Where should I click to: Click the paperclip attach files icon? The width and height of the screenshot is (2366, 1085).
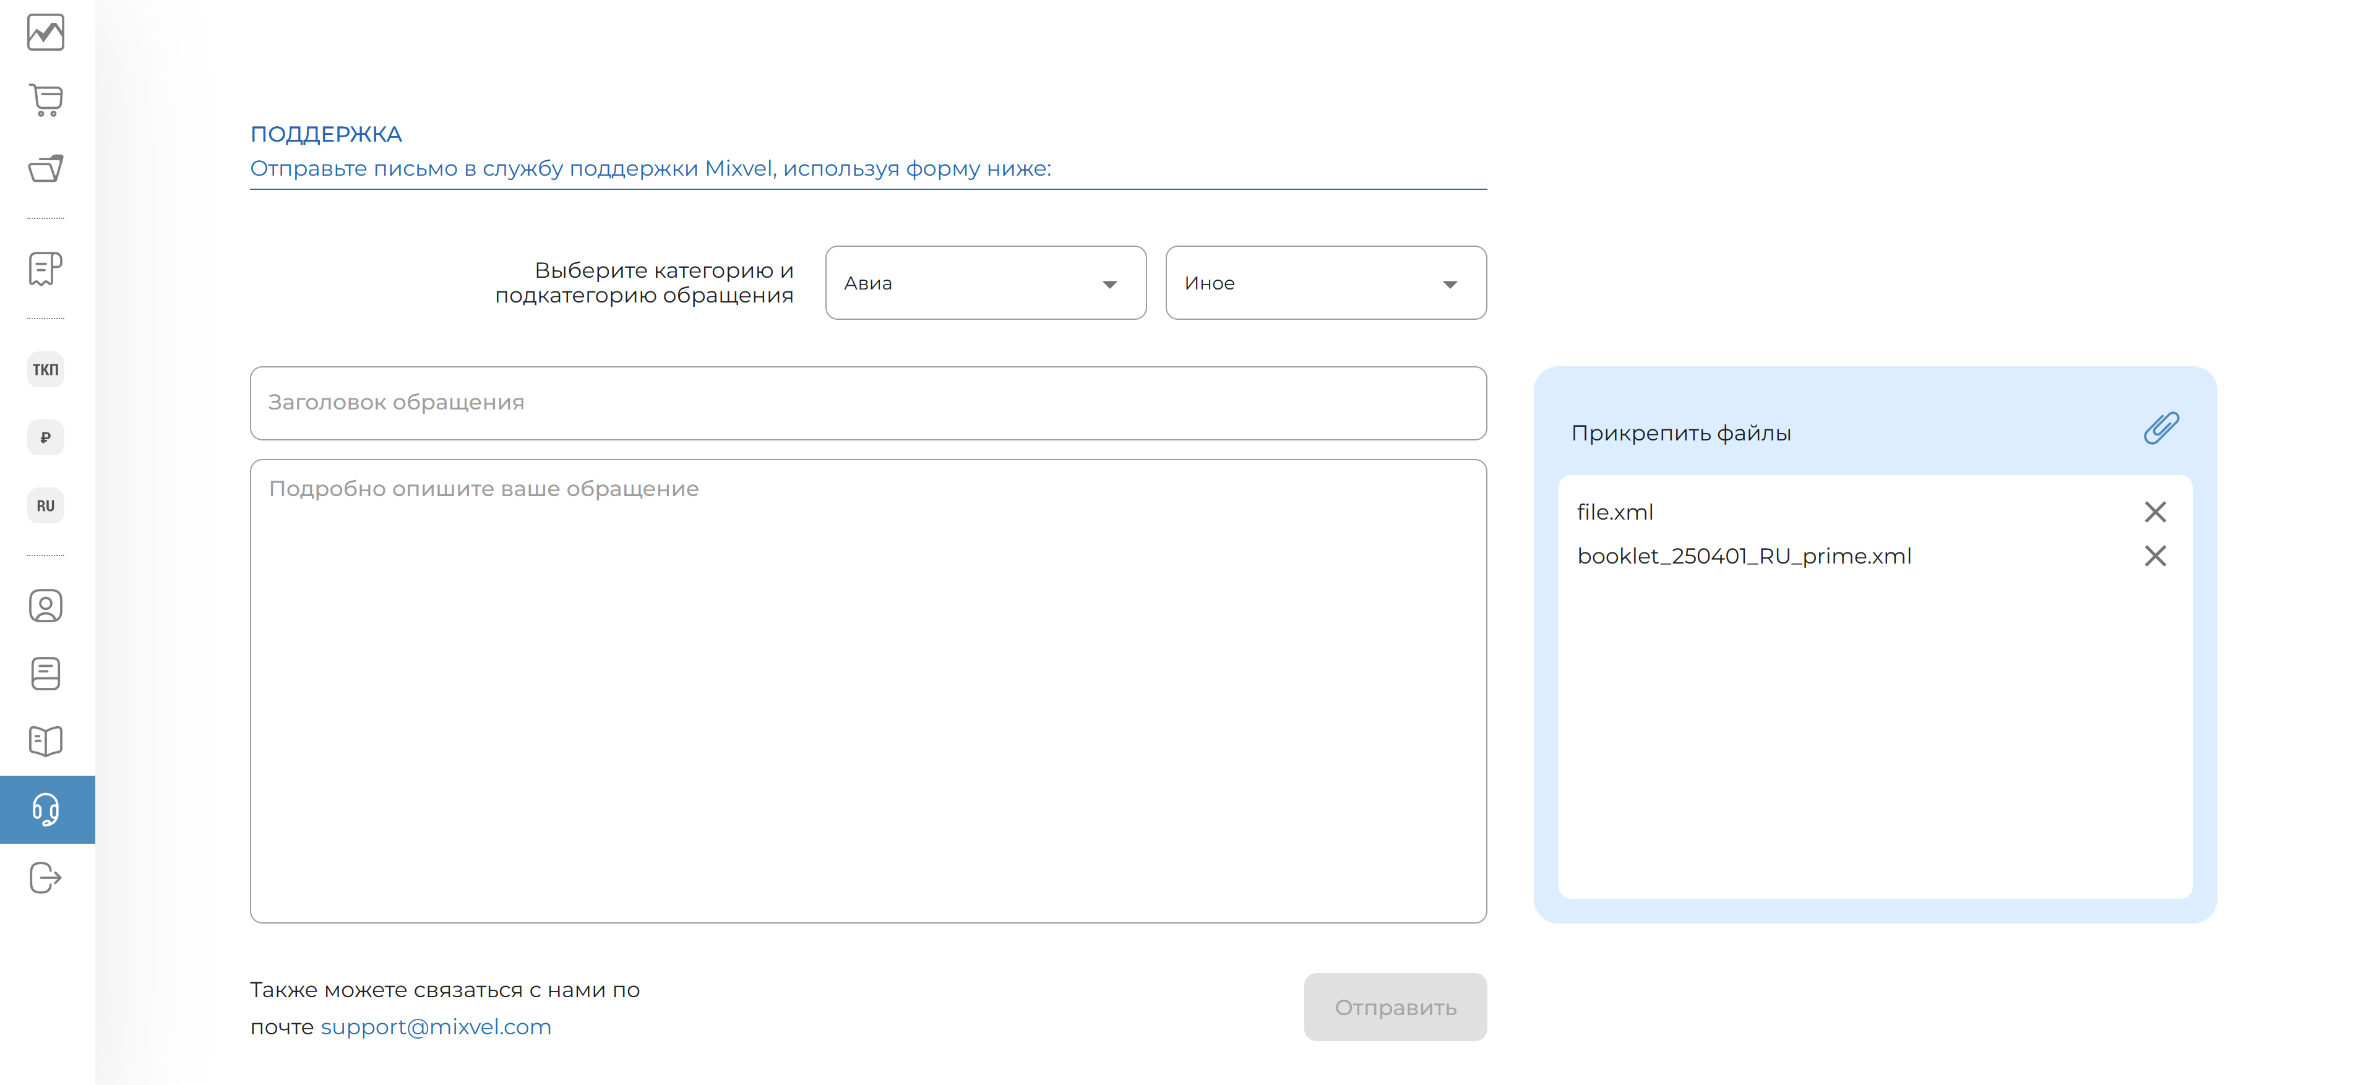[2160, 428]
